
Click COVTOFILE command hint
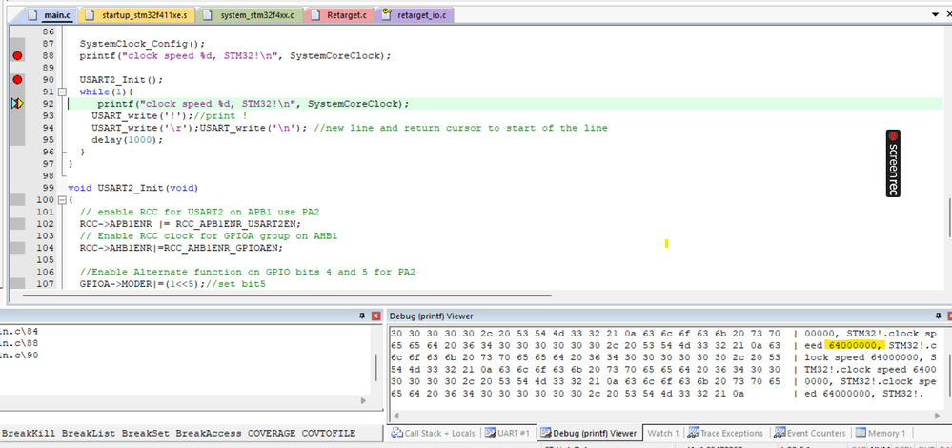[329, 433]
